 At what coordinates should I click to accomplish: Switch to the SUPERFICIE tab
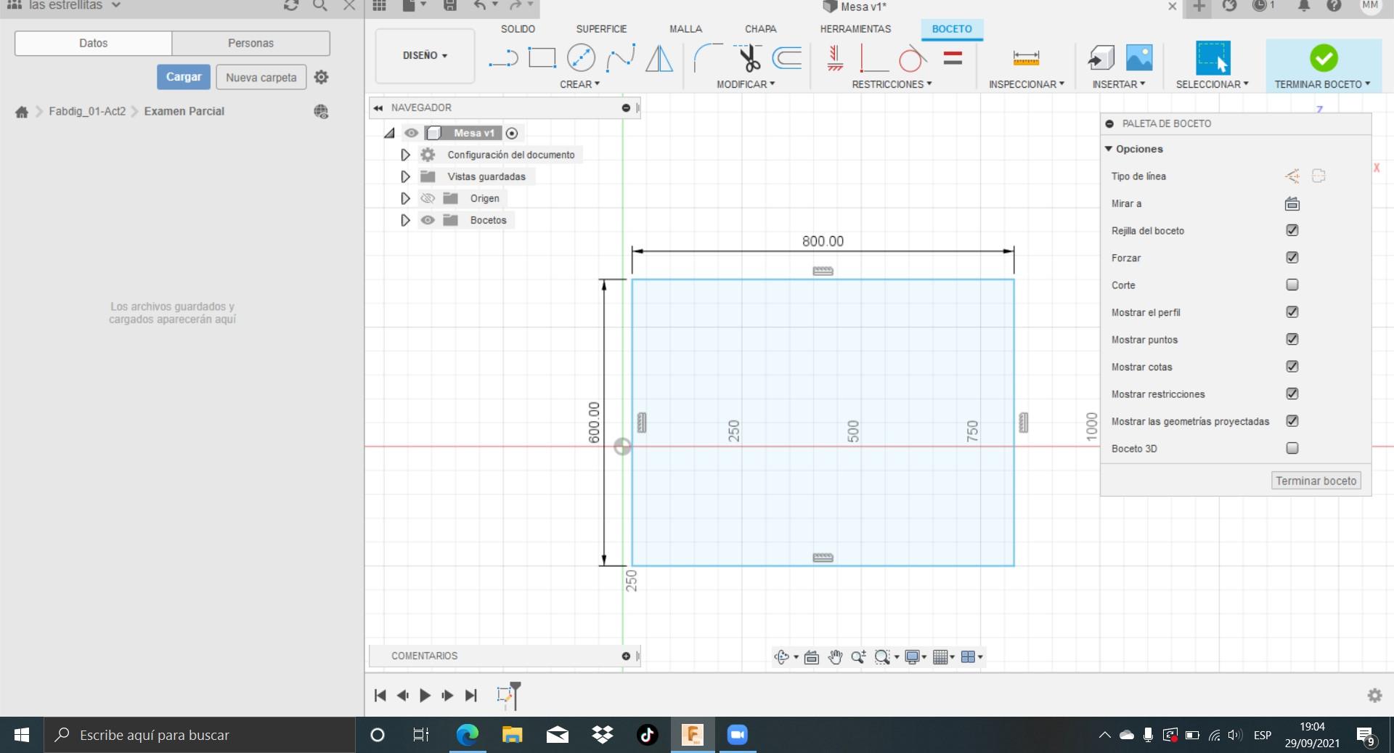pyautogui.click(x=601, y=29)
